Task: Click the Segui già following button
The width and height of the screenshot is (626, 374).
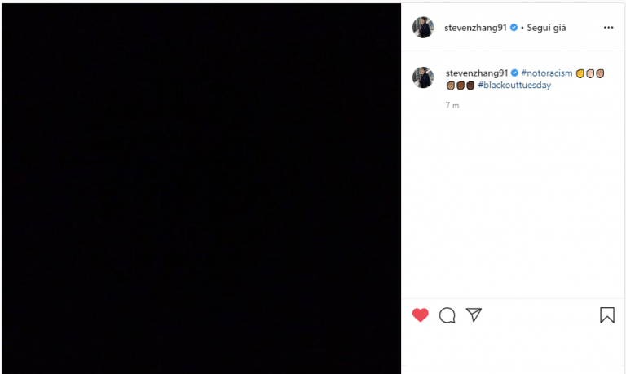Action: (x=546, y=28)
